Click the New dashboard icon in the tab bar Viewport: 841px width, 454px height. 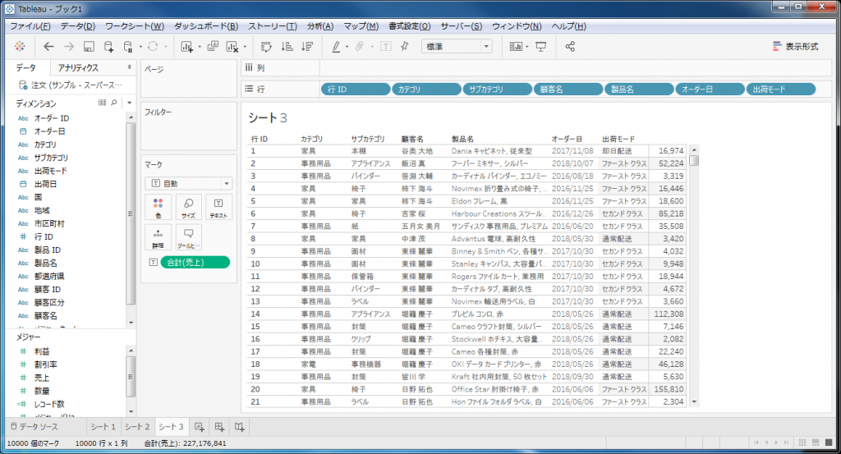coord(219,427)
